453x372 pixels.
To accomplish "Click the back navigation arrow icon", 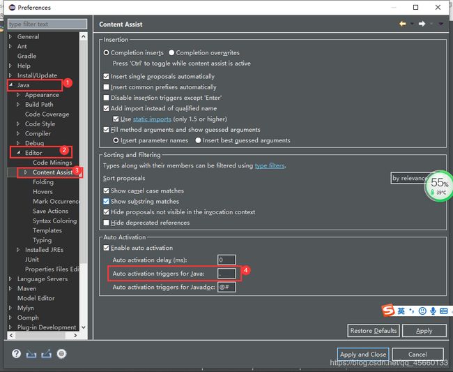I will (x=402, y=24).
